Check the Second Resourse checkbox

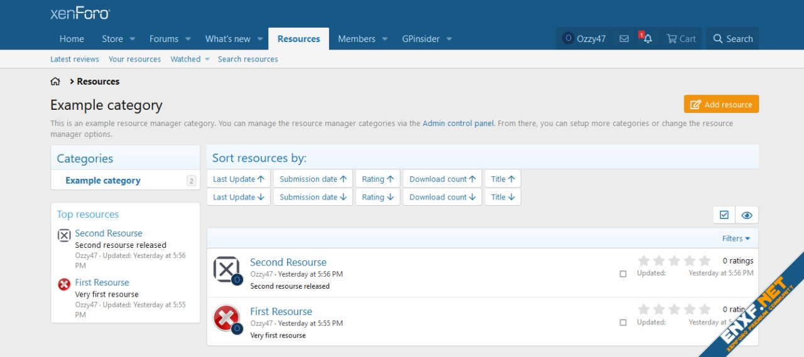(623, 274)
